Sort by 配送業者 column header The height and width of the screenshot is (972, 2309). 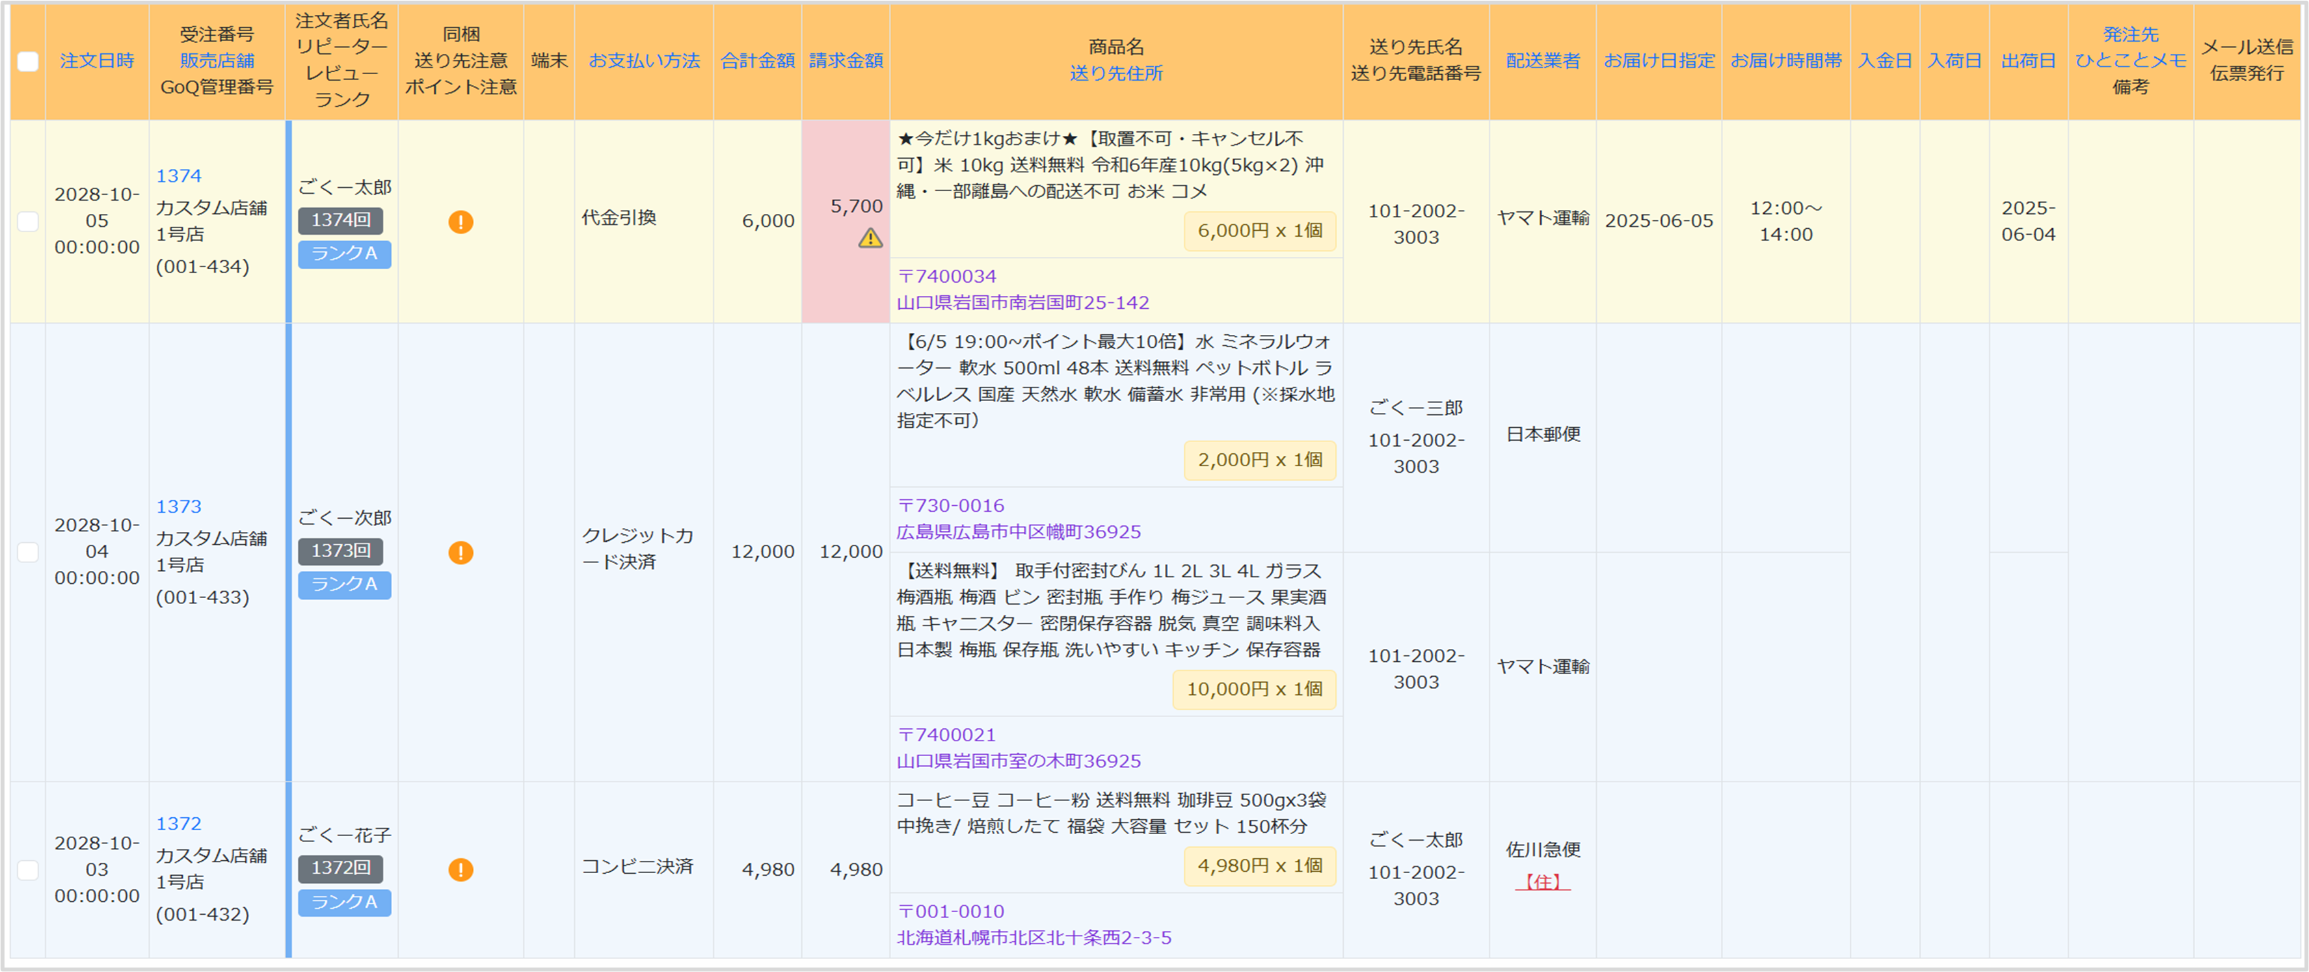point(1543,61)
